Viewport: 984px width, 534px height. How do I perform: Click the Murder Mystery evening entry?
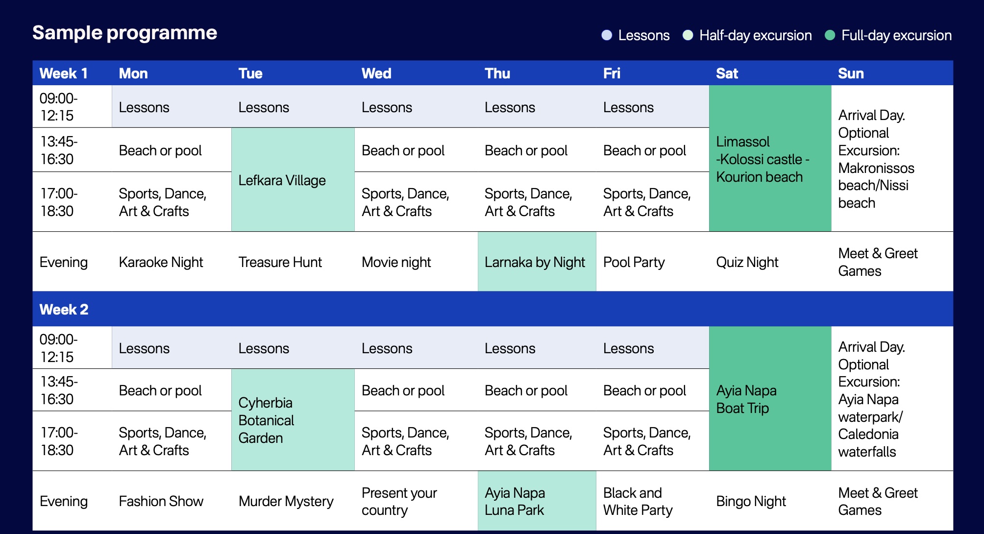point(286,501)
